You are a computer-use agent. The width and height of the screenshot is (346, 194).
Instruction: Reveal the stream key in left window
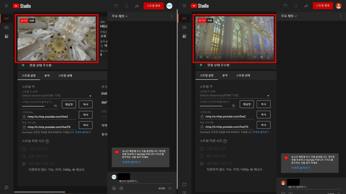tap(56, 106)
